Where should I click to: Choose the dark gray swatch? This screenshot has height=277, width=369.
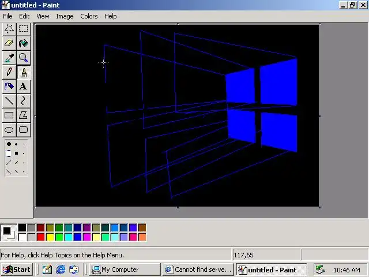point(31,228)
